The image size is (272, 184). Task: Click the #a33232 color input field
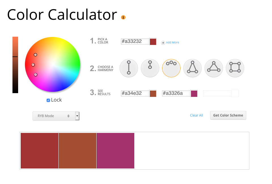coord(135,41)
